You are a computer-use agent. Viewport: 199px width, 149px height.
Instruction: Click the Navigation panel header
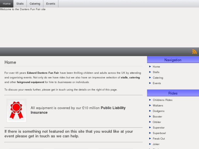tap(173, 60)
